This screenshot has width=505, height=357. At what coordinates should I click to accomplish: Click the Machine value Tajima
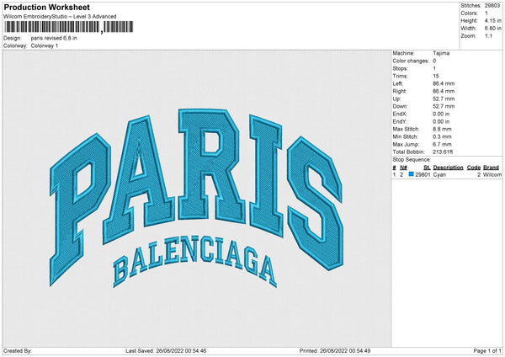pyautogui.click(x=441, y=52)
